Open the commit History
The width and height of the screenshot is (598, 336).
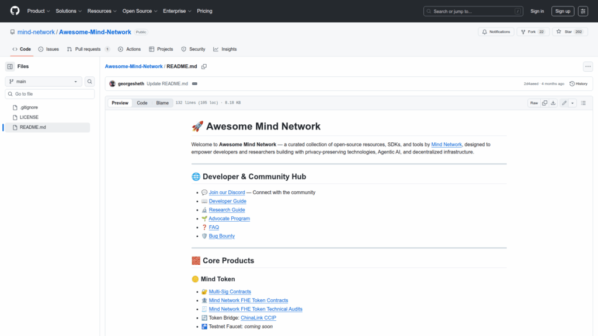tap(578, 84)
